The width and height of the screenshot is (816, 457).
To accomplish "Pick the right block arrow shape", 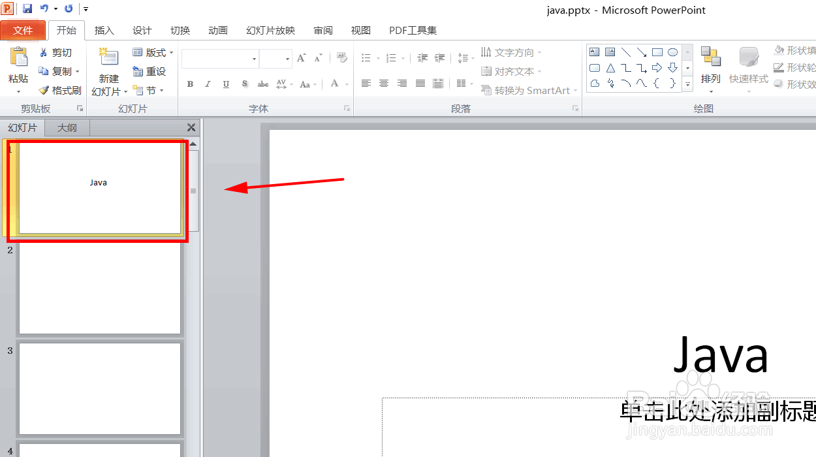I will [657, 68].
